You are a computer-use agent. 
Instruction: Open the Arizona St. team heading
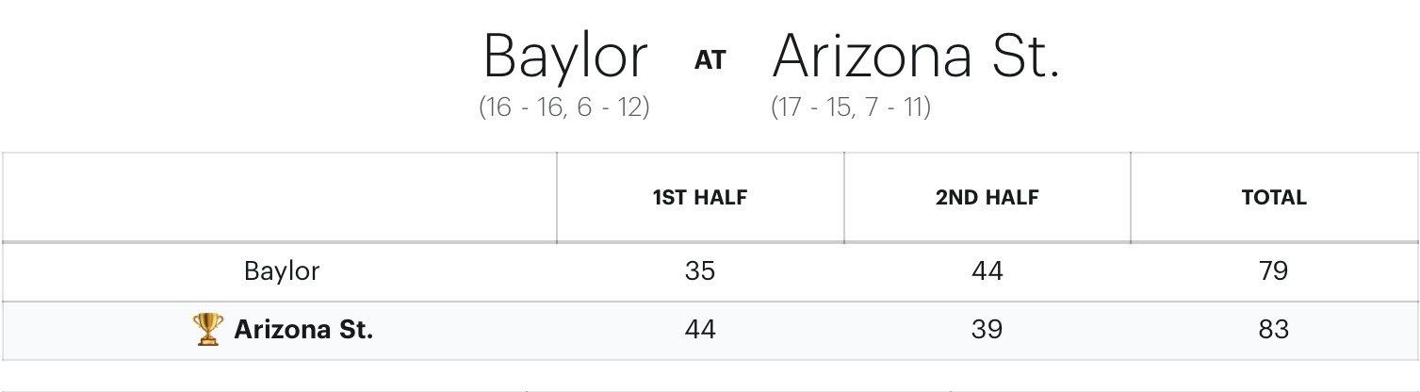pos(916,57)
